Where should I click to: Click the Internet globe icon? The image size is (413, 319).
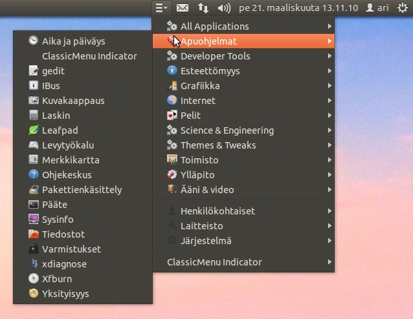pos(172,100)
